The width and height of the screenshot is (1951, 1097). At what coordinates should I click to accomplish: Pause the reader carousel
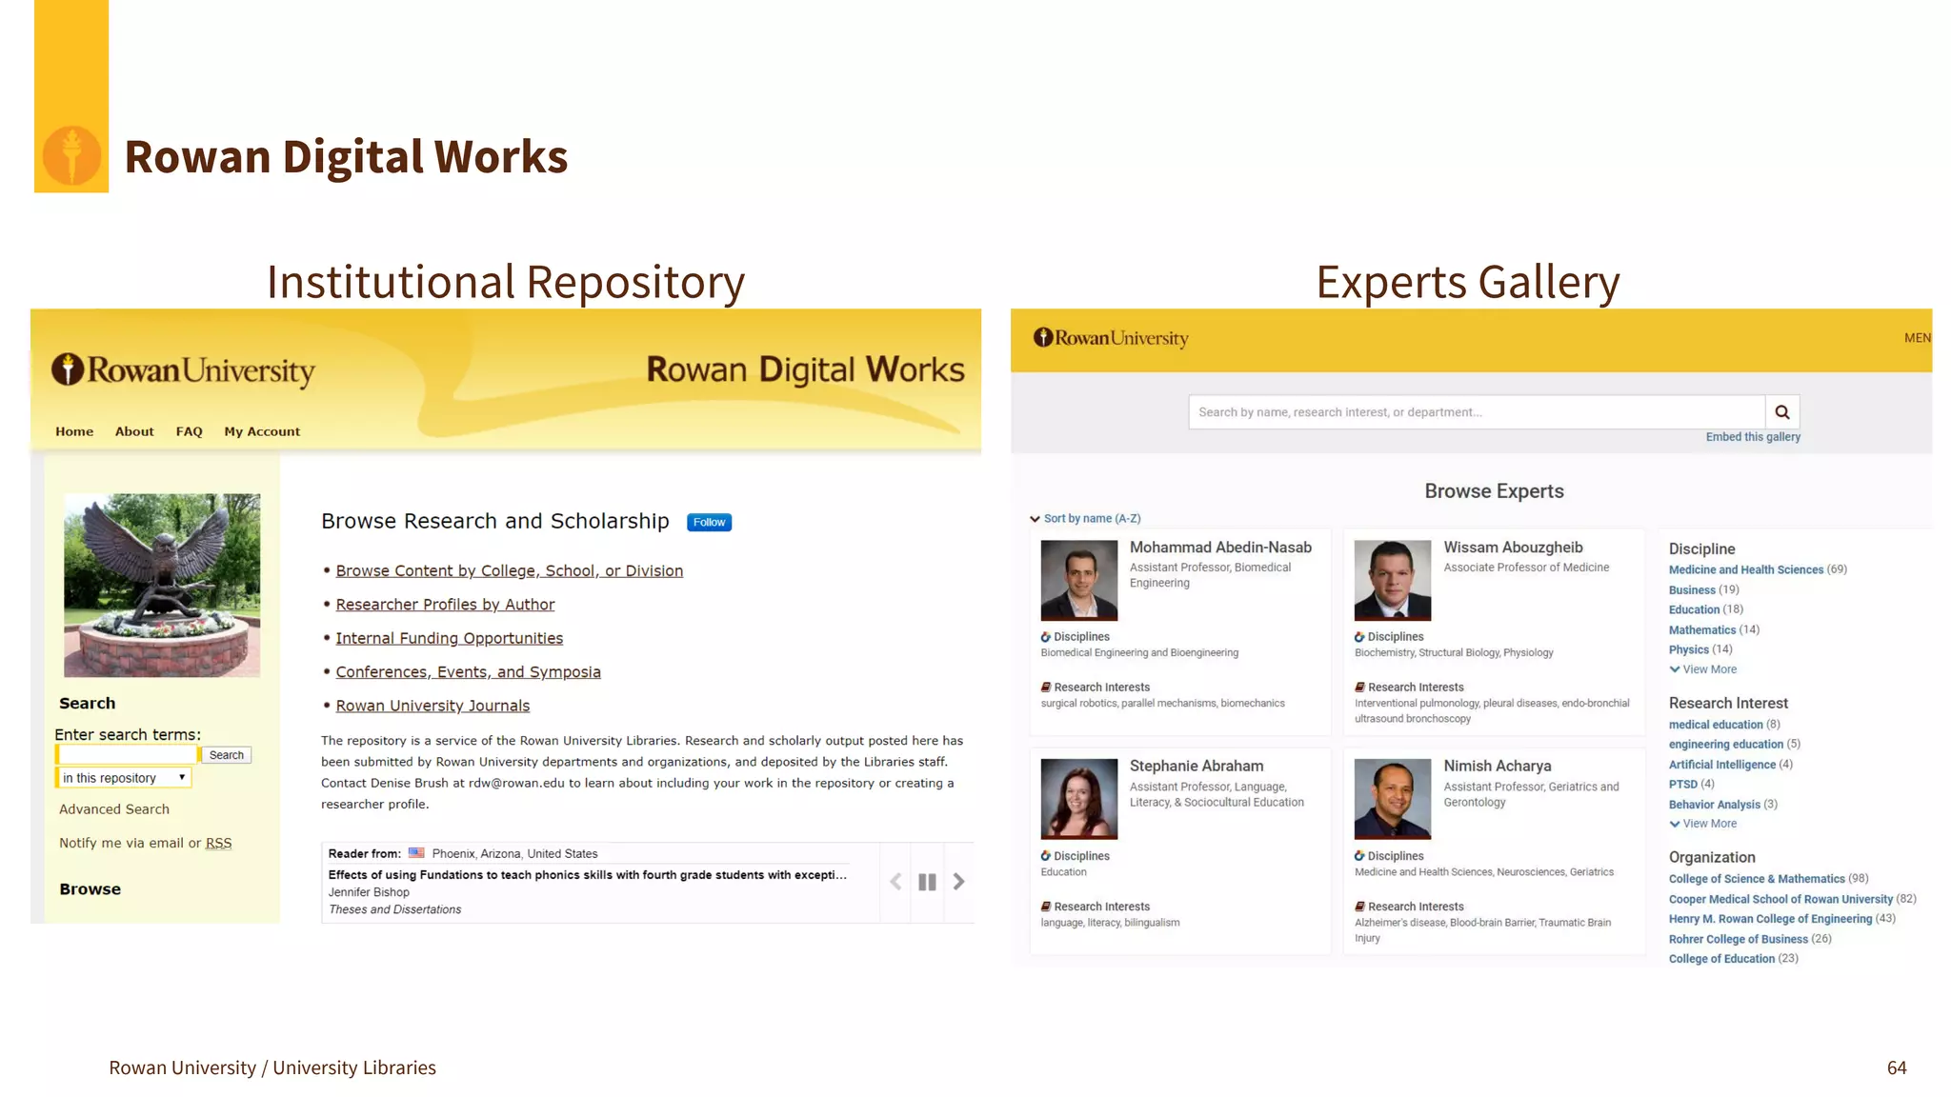927,882
